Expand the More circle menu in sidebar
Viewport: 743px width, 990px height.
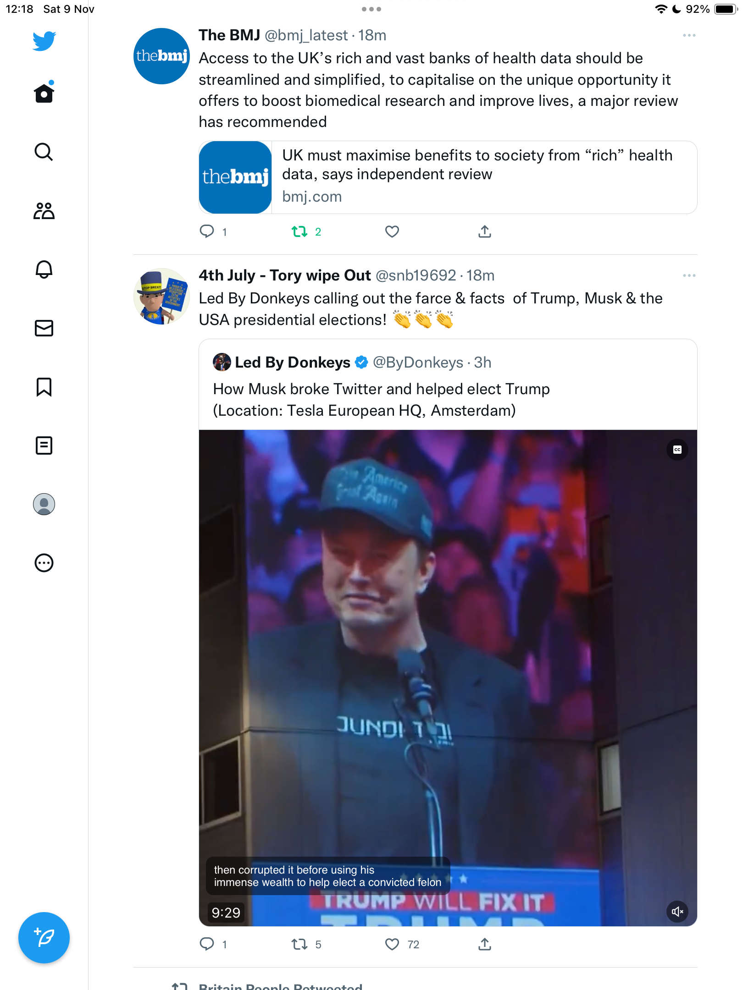44,563
